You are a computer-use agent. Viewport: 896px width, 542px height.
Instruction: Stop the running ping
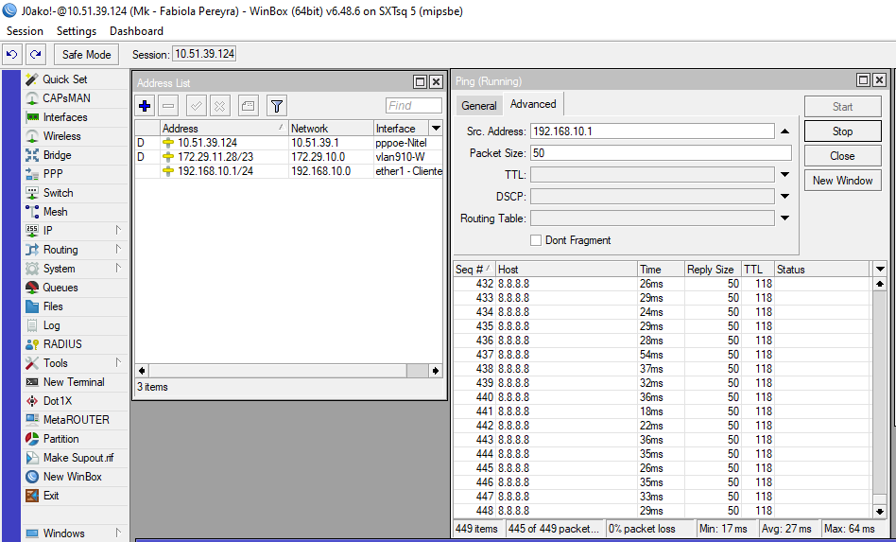point(842,131)
